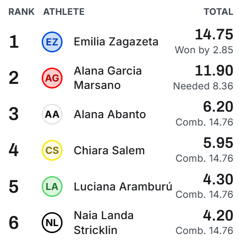Click the white AA avatar icon

(52, 114)
